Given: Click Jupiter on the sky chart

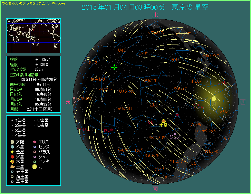Looking at the screenshot, I should click(x=163, y=121).
